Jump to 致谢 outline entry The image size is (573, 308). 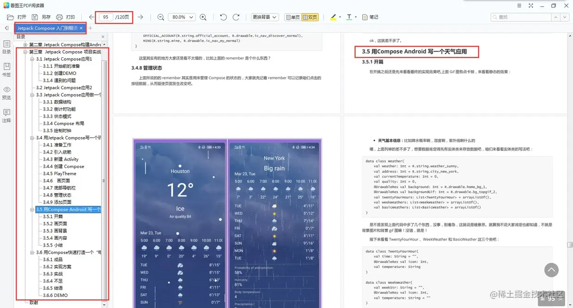click(34, 302)
